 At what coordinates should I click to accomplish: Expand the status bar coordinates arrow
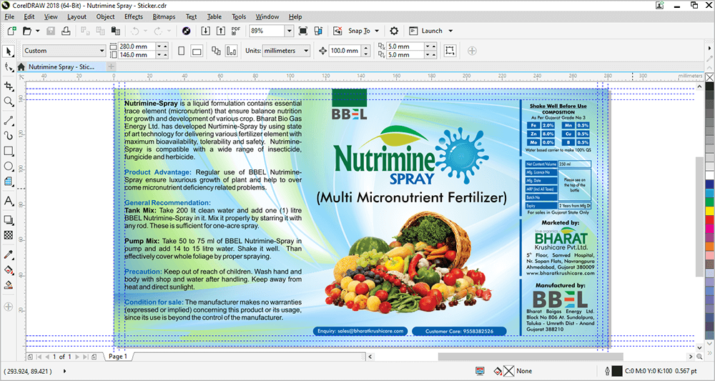click(x=64, y=372)
